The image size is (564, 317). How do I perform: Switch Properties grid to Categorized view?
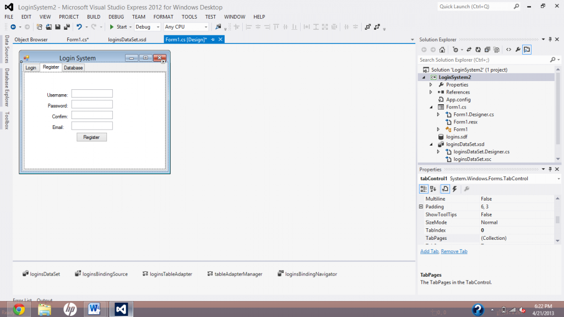[424, 189]
